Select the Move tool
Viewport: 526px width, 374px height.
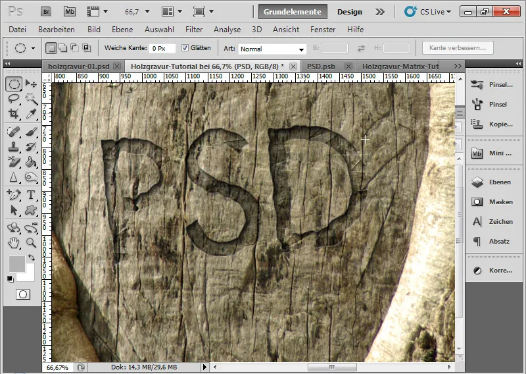click(31, 84)
